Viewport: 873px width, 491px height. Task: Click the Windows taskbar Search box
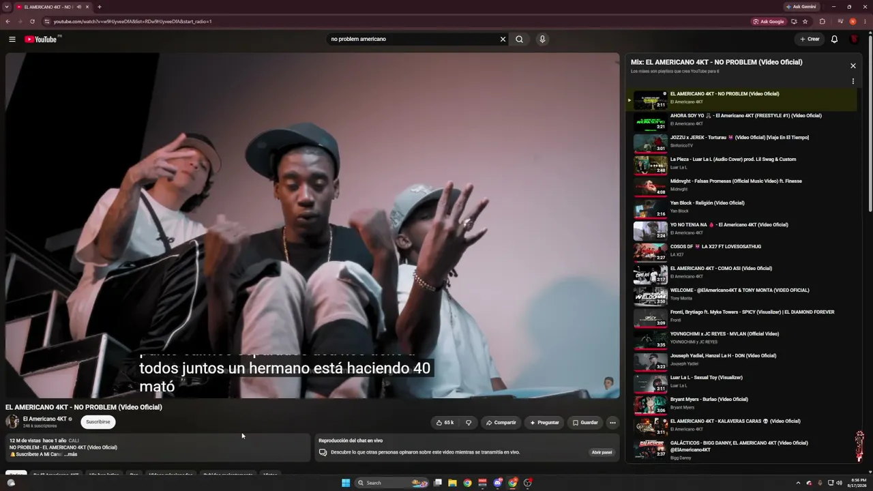pos(390,483)
